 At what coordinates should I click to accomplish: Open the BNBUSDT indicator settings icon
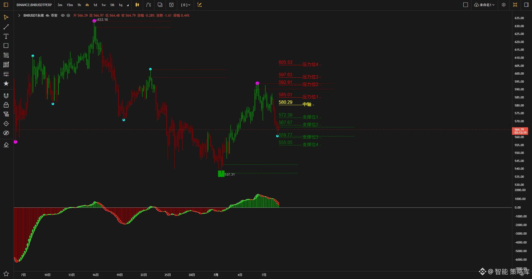pyautogui.click(x=68, y=16)
